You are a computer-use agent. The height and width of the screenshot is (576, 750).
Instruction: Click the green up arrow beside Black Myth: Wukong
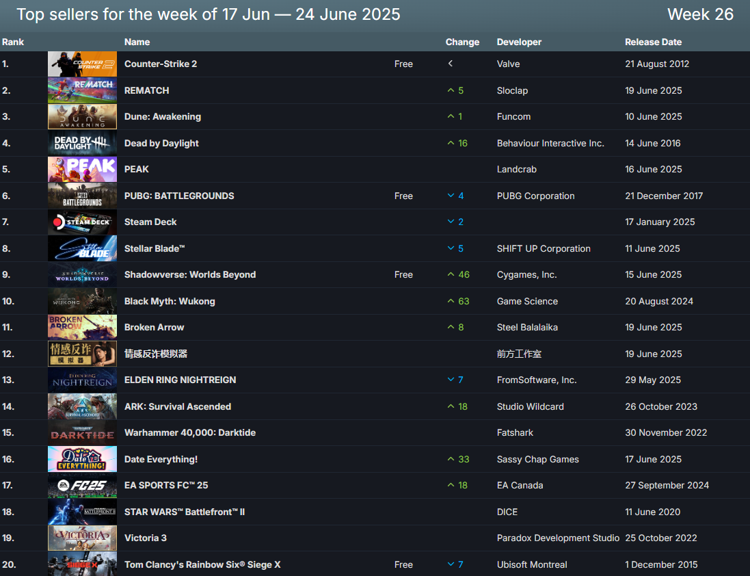click(451, 301)
